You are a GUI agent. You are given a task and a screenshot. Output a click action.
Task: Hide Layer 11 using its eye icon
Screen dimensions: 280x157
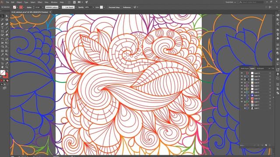pyautogui.click(x=241, y=73)
